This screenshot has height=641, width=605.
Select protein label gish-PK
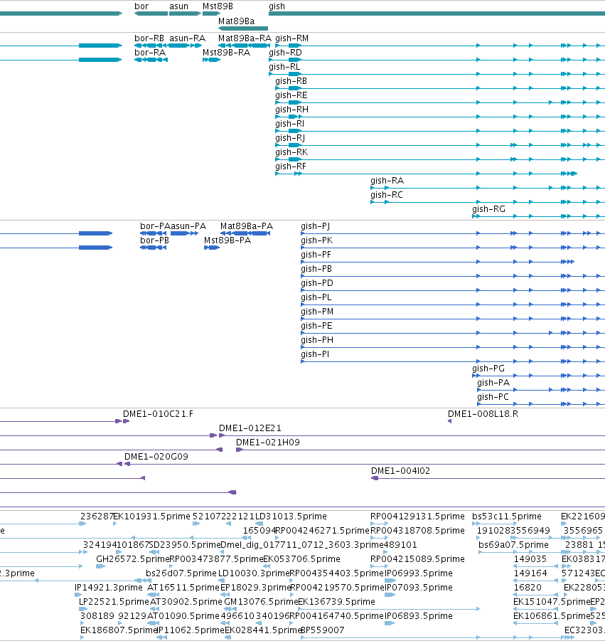click(x=317, y=240)
